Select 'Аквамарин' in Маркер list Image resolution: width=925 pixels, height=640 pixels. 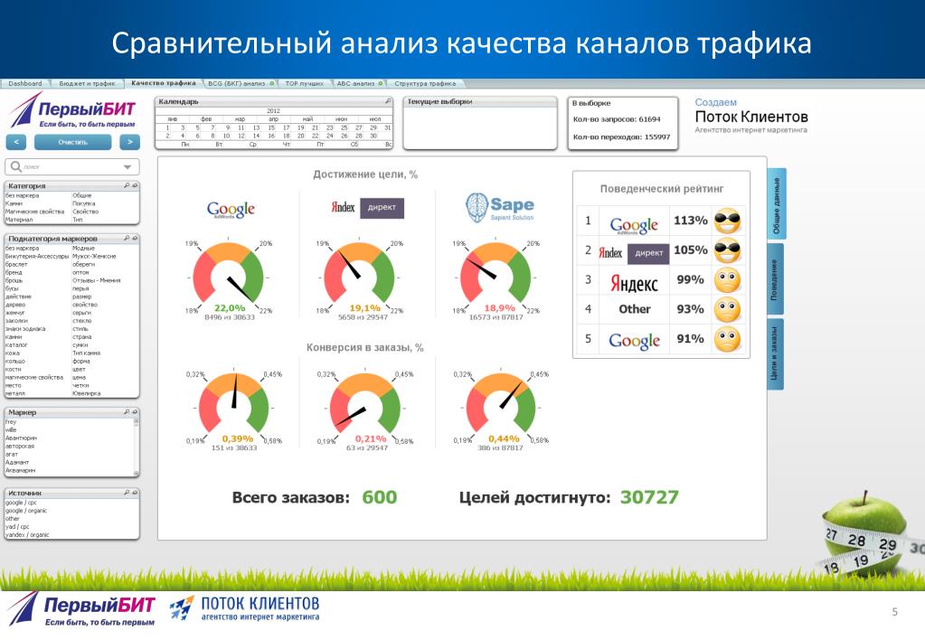(x=20, y=471)
